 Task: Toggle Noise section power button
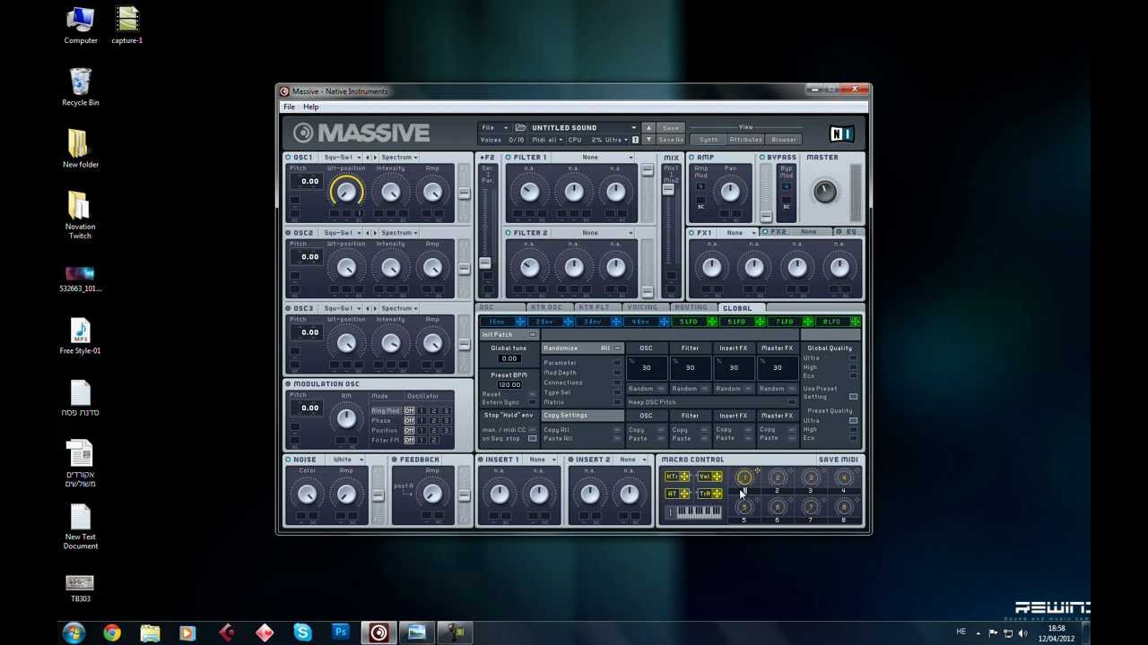289,460
